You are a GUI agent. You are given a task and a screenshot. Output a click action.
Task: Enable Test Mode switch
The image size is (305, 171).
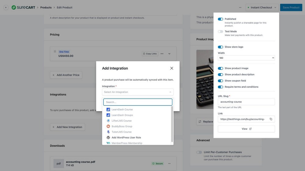pyautogui.click(x=221, y=31)
